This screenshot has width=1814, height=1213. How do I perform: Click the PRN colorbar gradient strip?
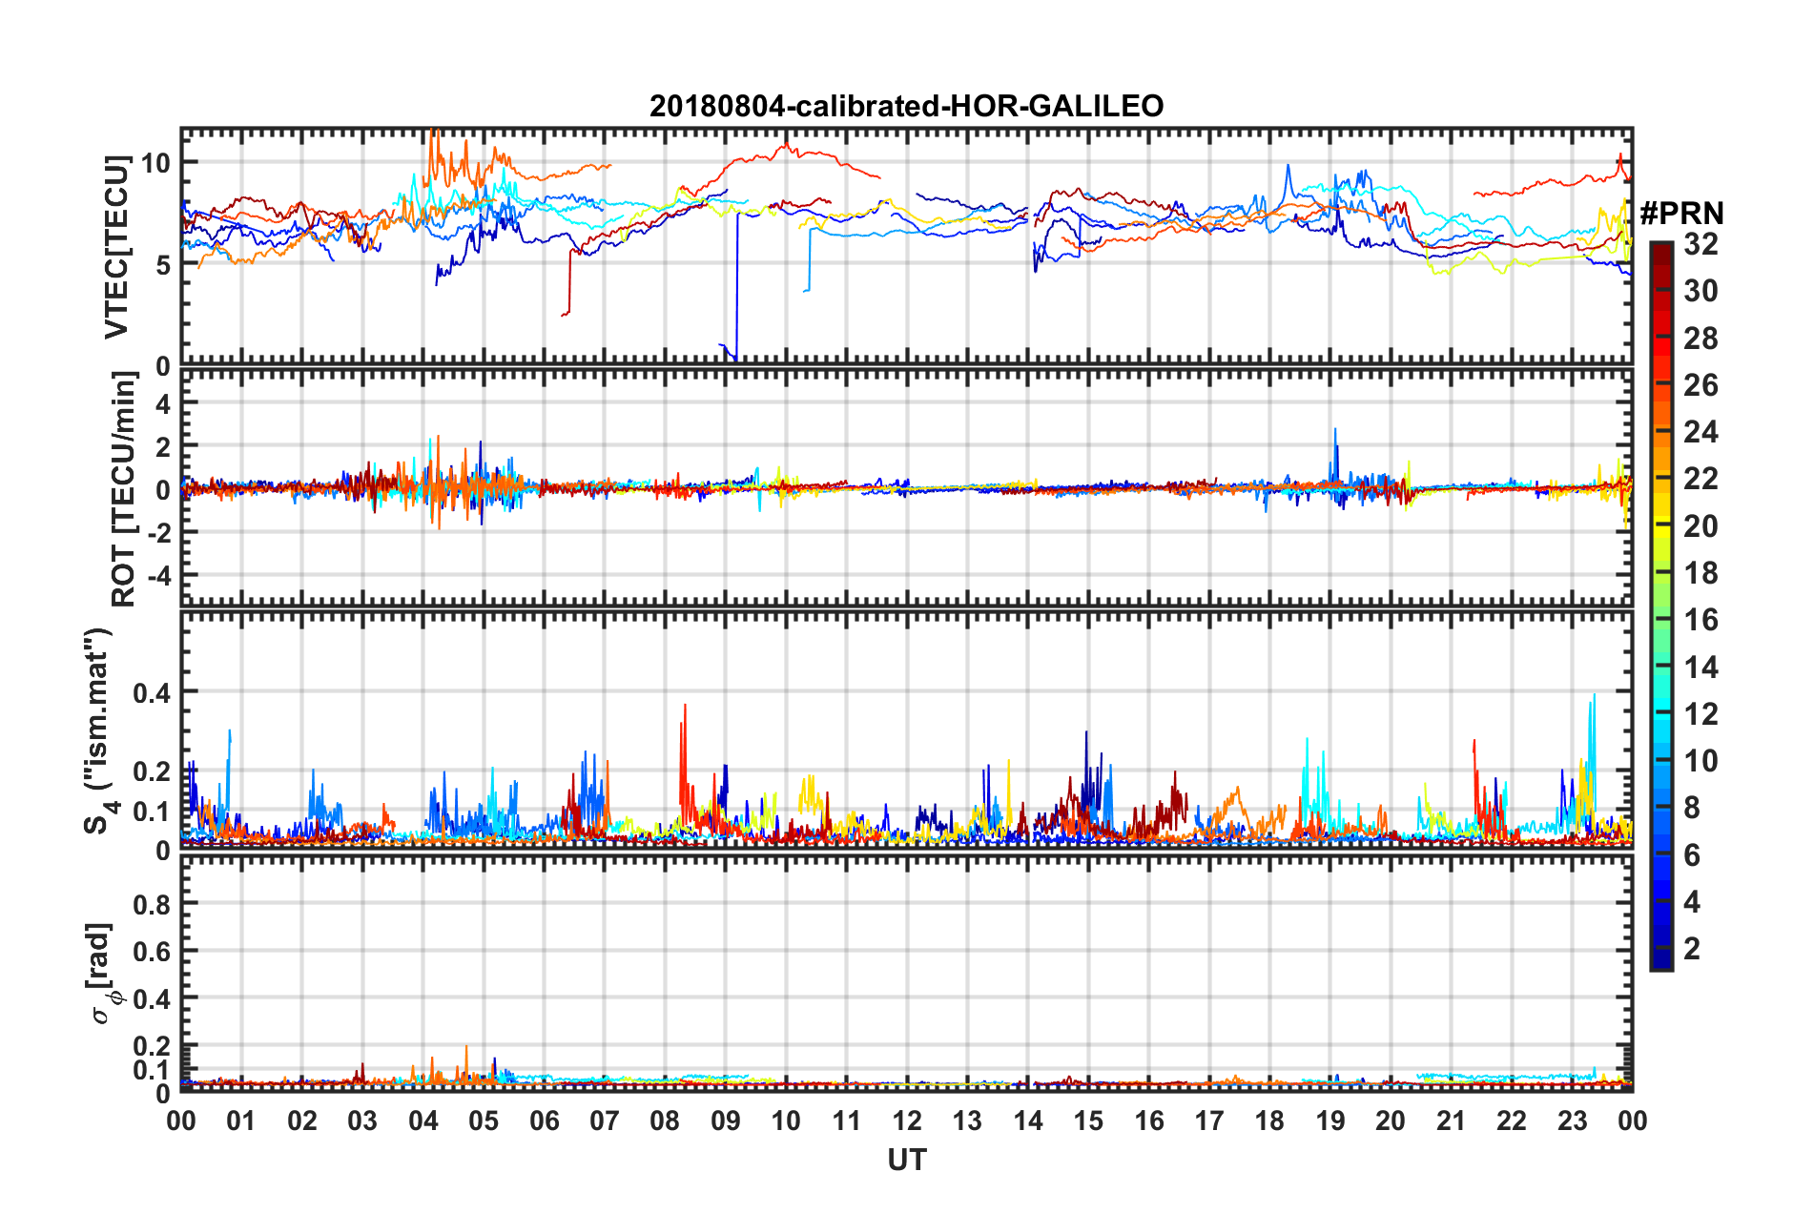pos(1660,606)
